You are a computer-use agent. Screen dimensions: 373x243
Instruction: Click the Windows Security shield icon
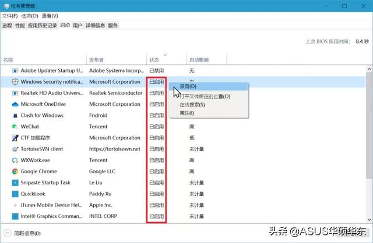click(x=15, y=82)
